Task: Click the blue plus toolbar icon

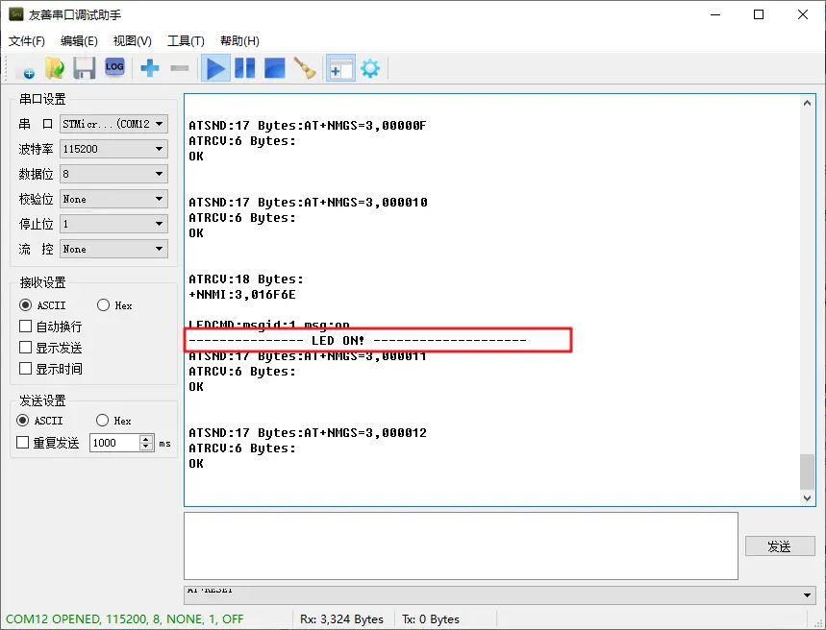Action: pyautogui.click(x=150, y=68)
